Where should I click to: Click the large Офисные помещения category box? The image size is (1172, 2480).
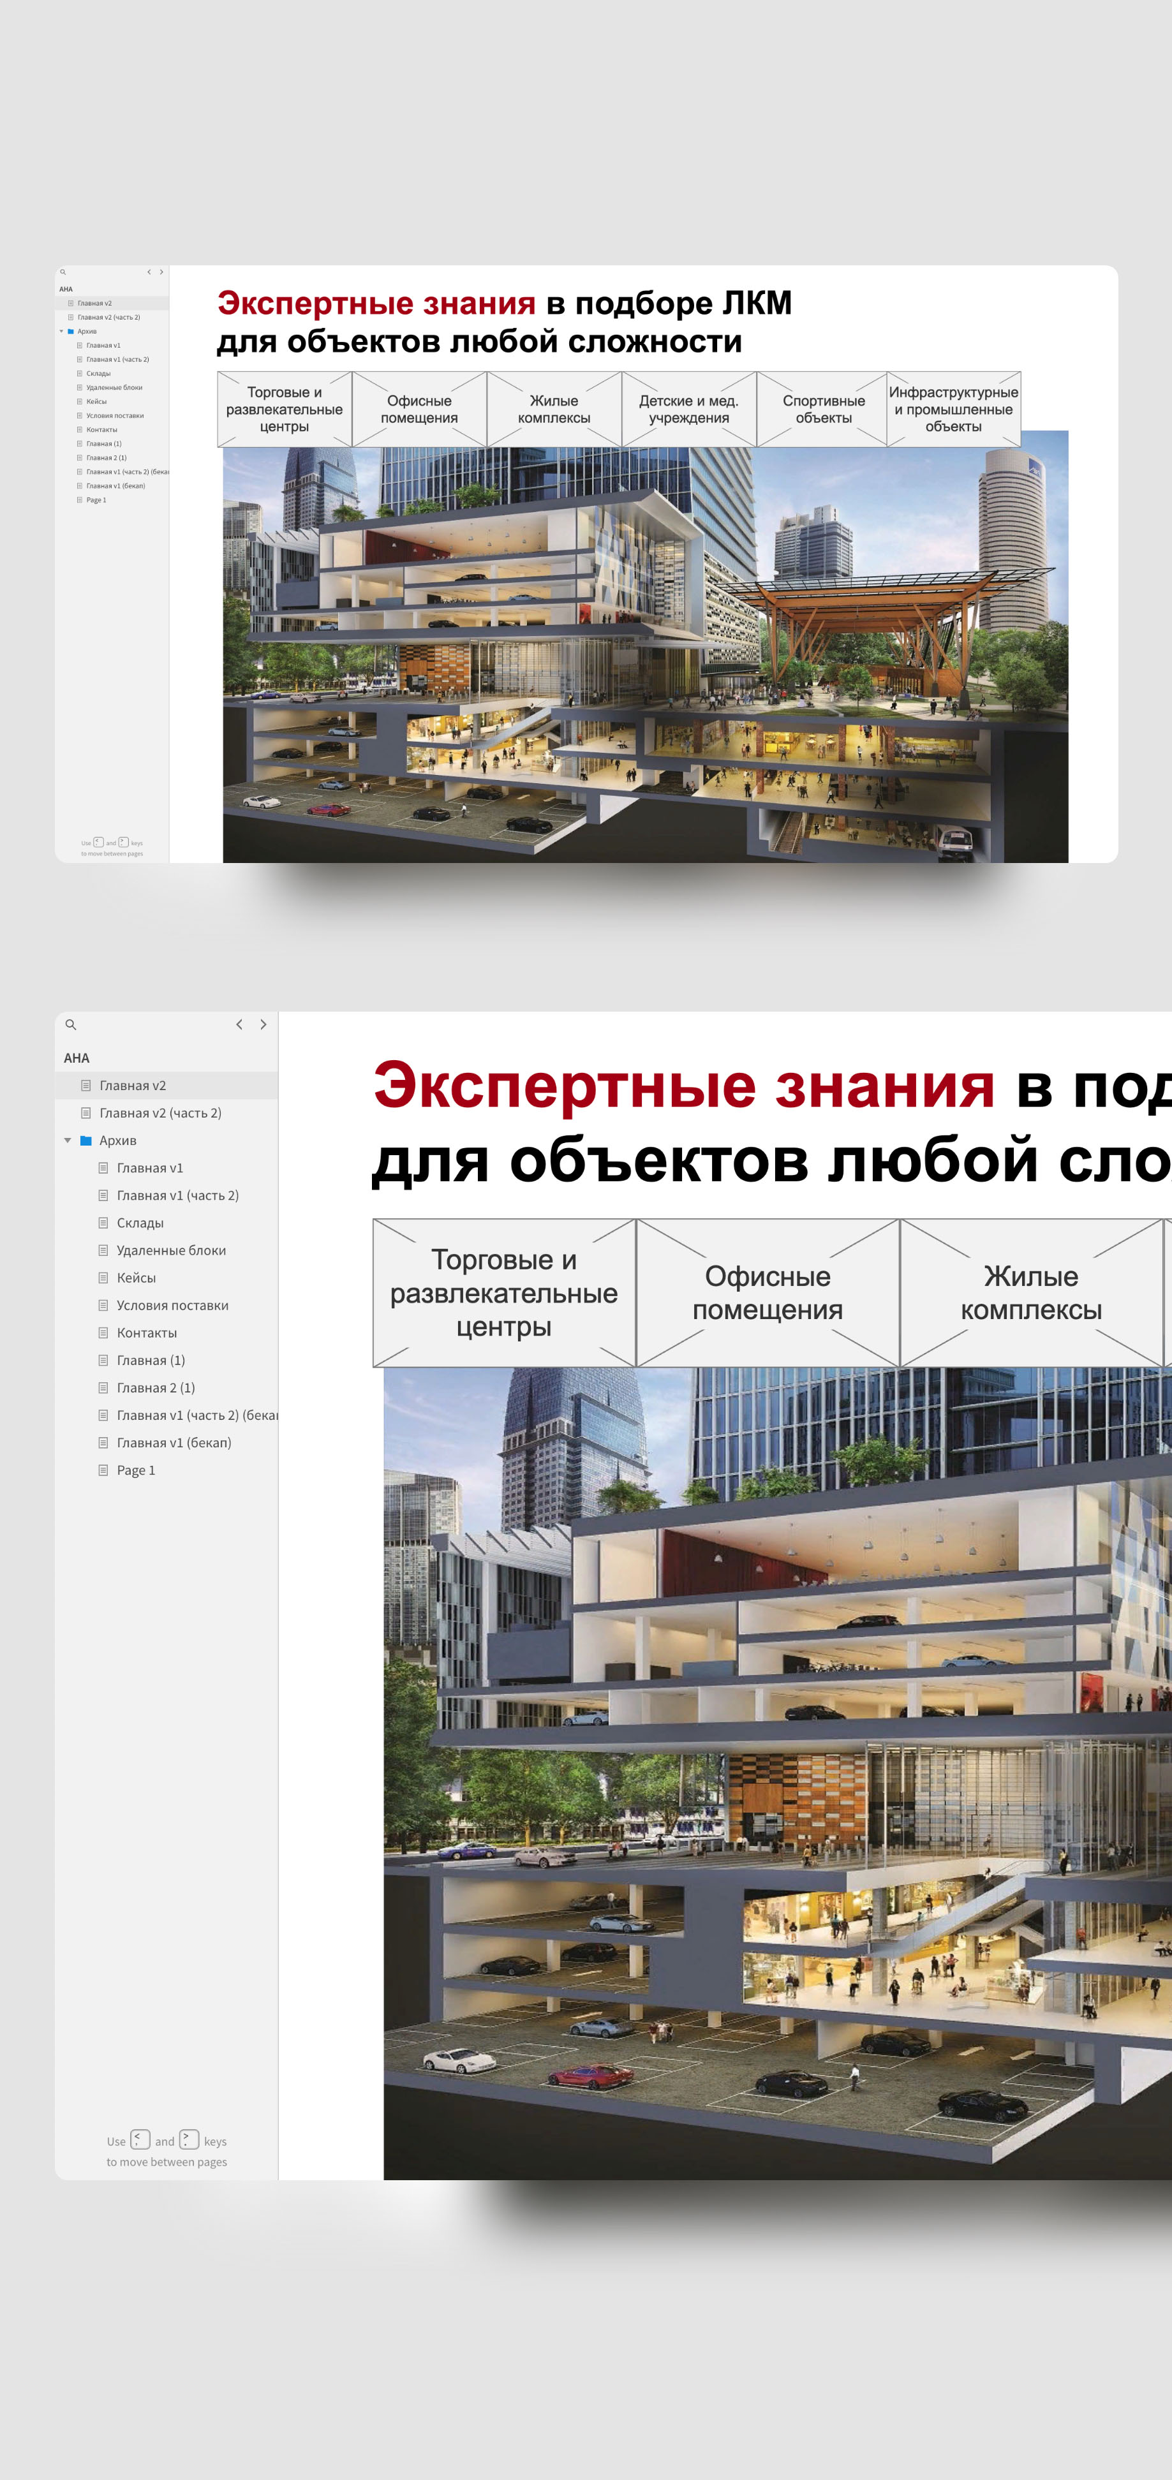(x=768, y=1293)
